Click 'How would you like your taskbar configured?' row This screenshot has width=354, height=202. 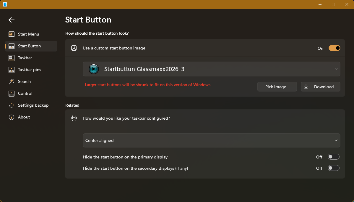[205, 118]
